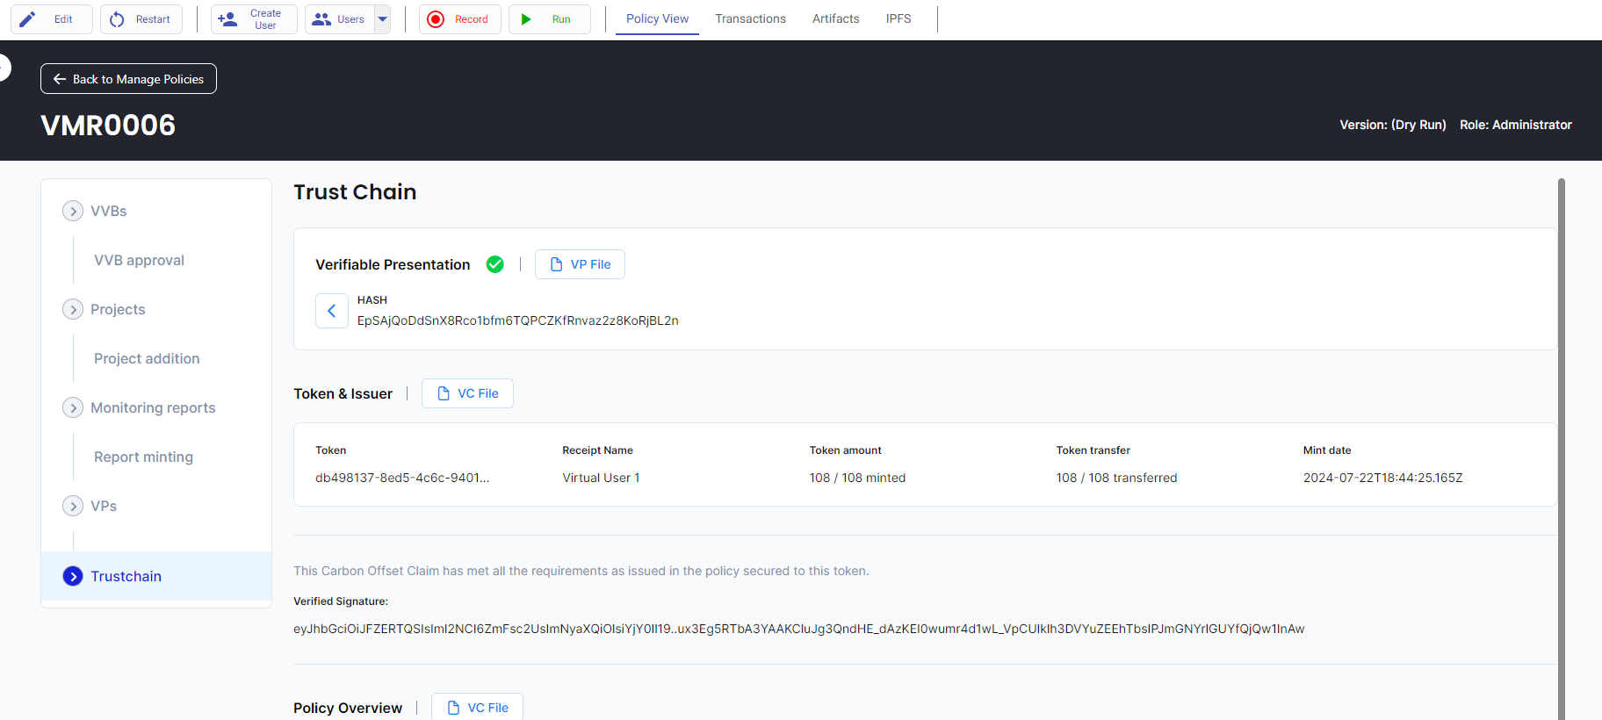
Task: Click the Edit pencil icon
Action: (28, 19)
